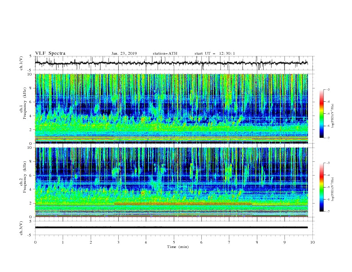This screenshot has height=272, width=352.
Task: Click the '-7' label on lower colorbar
Action: point(328,212)
